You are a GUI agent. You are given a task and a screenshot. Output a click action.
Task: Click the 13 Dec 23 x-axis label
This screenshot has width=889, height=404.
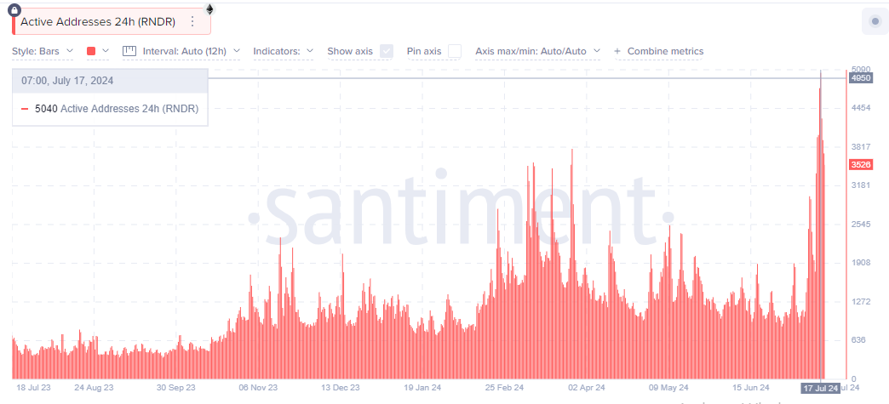[340, 388]
